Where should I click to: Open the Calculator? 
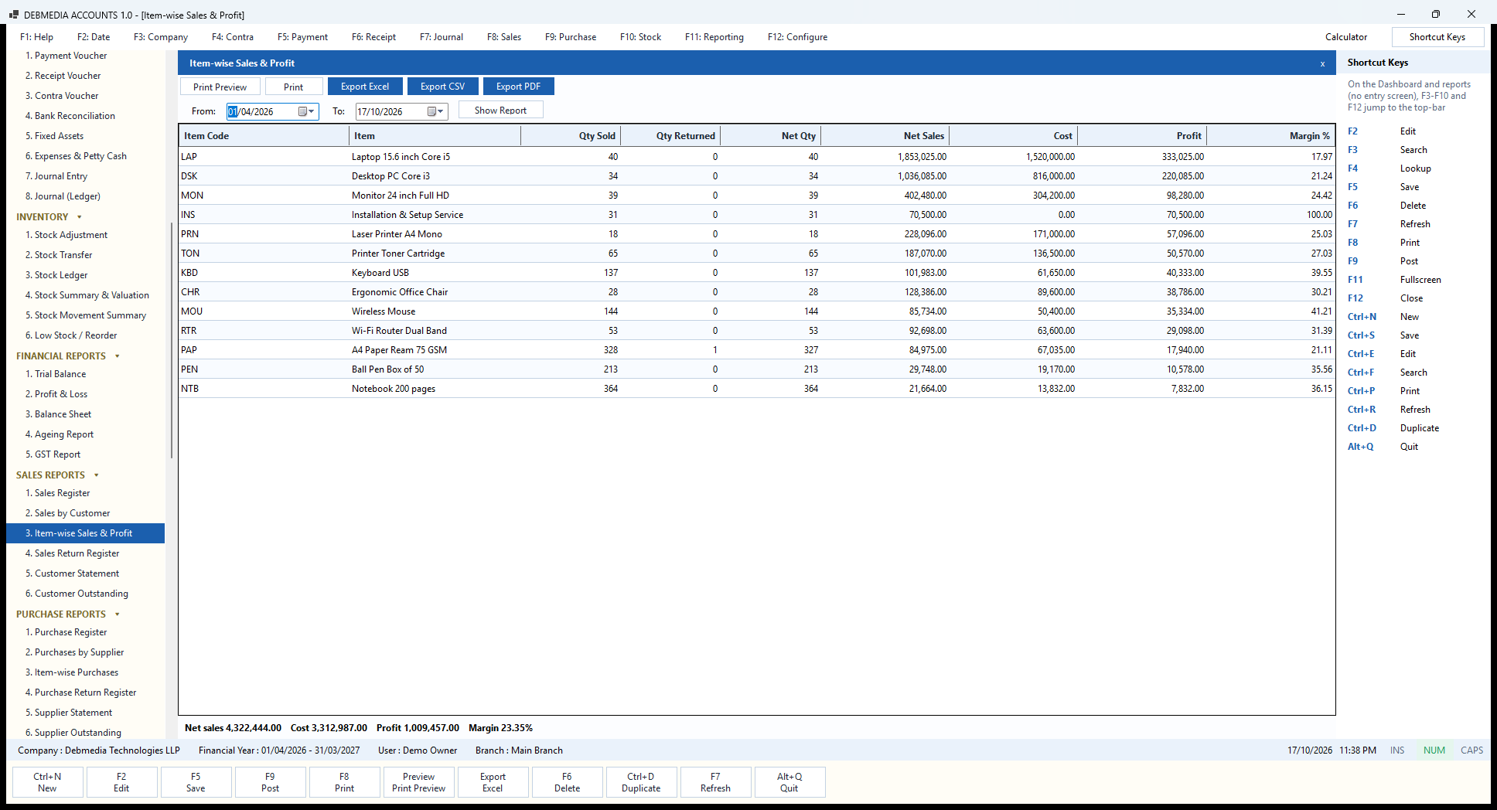[x=1346, y=37]
